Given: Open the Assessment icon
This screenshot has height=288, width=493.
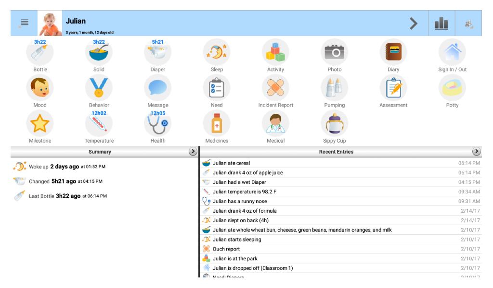Looking at the screenshot, I should [x=393, y=88].
